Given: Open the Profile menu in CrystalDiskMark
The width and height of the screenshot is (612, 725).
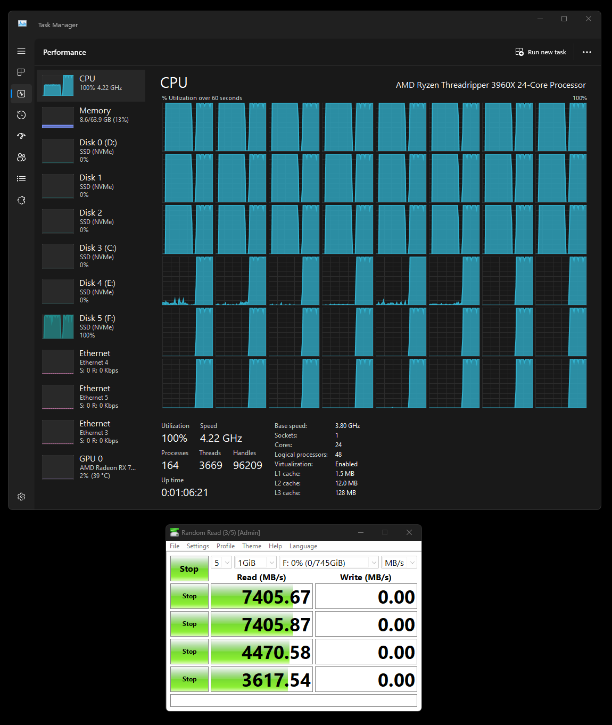Looking at the screenshot, I should pyautogui.click(x=226, y=546).
